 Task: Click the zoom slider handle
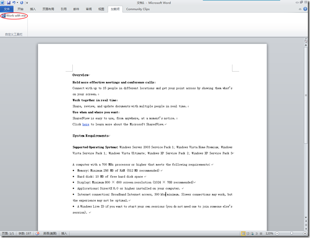click(x=292, y=233)
